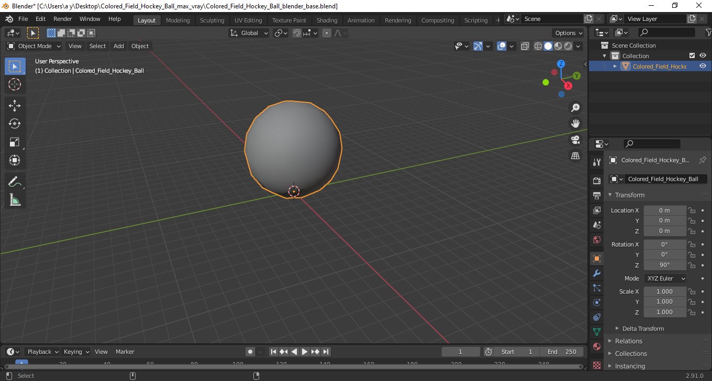The width and height of the screenshot is (712, 381).
Task: Select the Annotate tool
Action: pyautogui.click(x=15, y=182)
